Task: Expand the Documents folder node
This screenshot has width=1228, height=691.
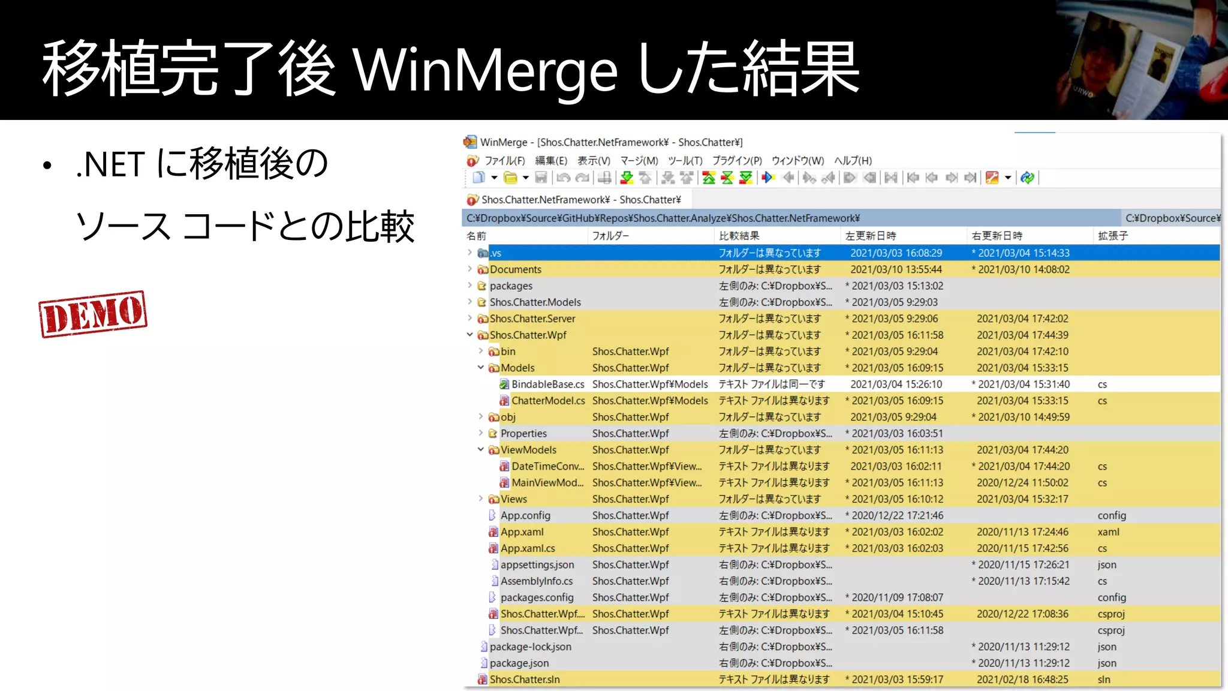Action: [x=469, y=269]
